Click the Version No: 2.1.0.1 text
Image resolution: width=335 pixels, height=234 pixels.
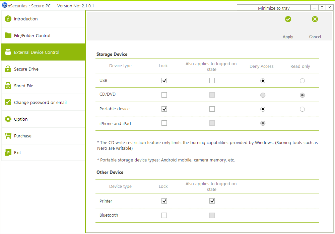(x=75, y=6)
